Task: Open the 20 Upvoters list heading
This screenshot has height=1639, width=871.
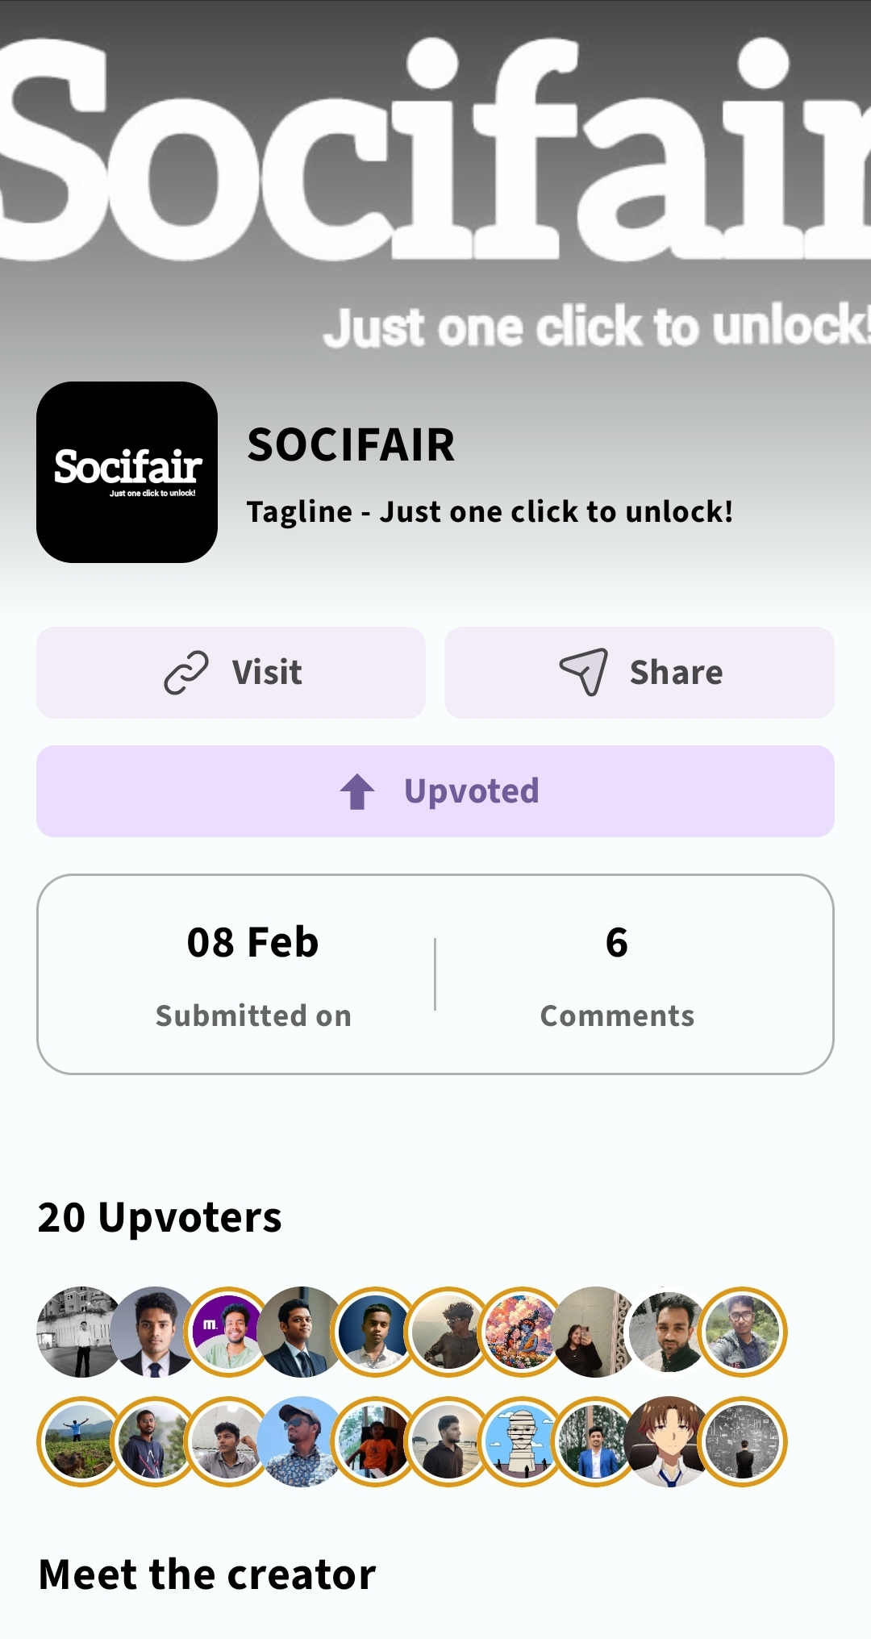Action: pyautogui.click(x=160, y=1217)
